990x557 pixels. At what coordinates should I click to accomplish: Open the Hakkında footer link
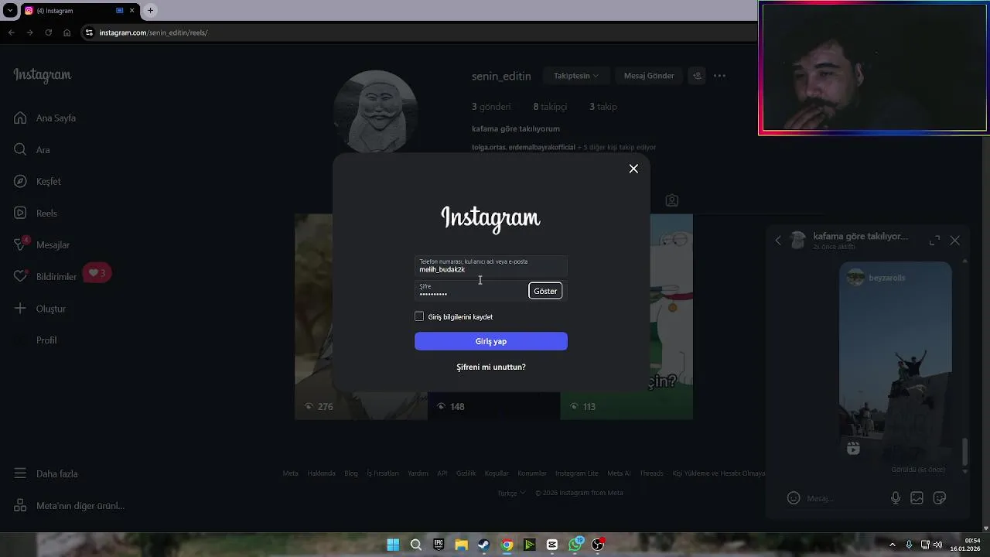321,473
